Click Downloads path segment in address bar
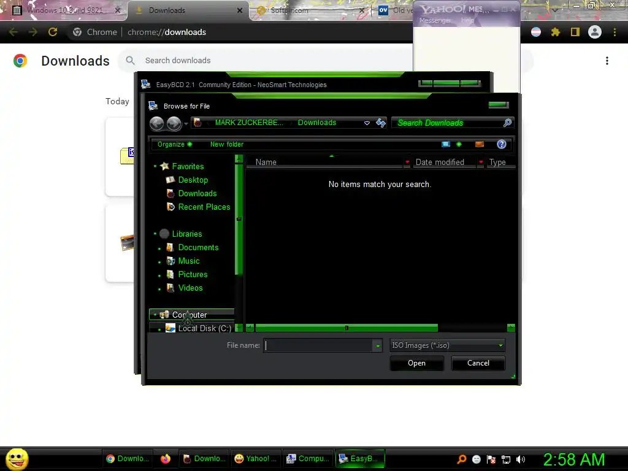Viewport: 628px width, 471px height. (317, 123)
